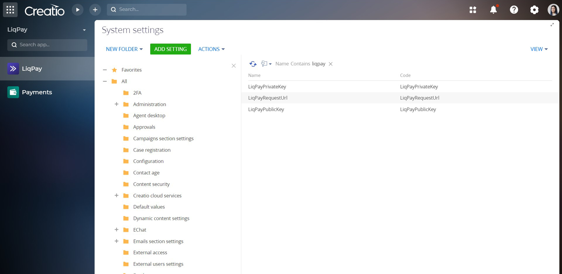
Task: Click the run process play button
Action: [x=78, y=10]
